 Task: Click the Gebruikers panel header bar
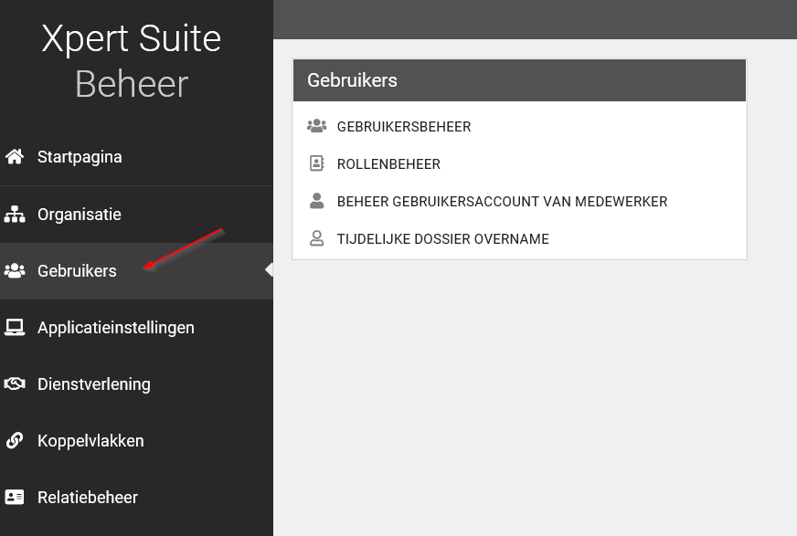(519, 80)
